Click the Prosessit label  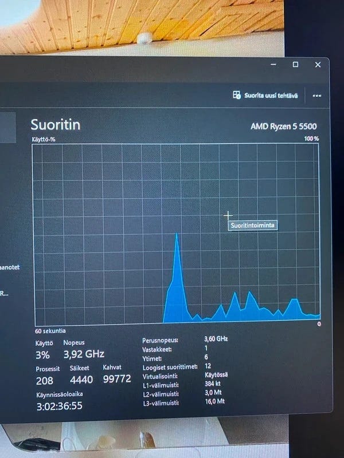(48, 369)
